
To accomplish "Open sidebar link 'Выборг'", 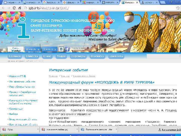I will (x=14, y=114).
